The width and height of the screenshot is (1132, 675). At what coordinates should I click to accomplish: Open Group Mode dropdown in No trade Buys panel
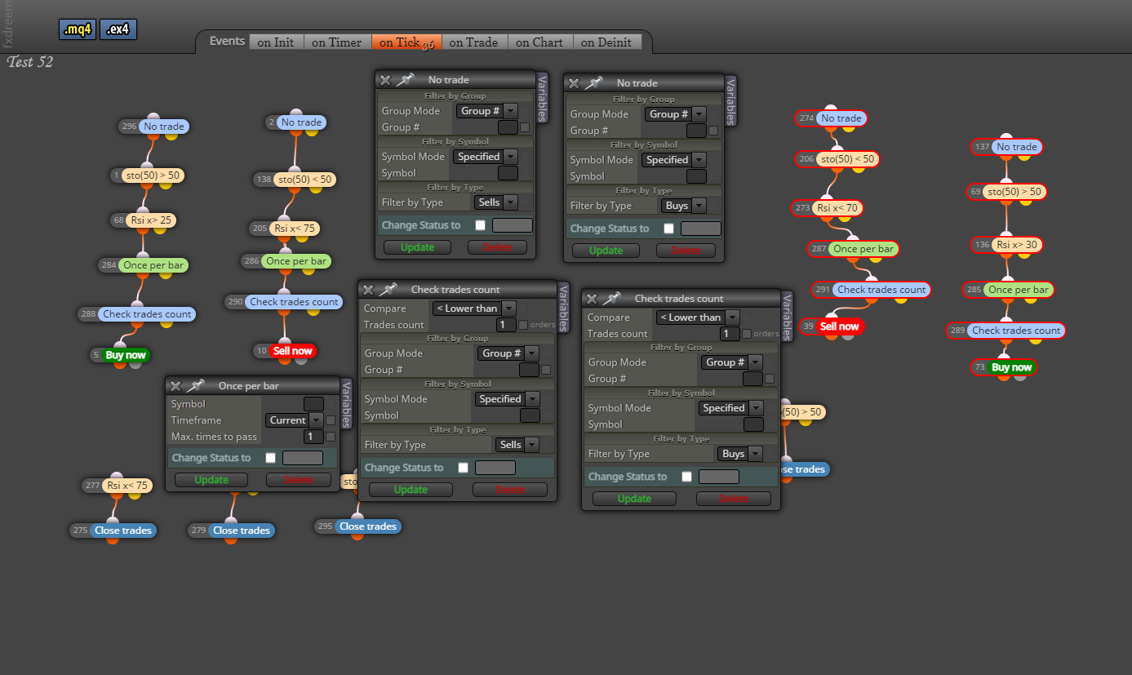[676, 114]
